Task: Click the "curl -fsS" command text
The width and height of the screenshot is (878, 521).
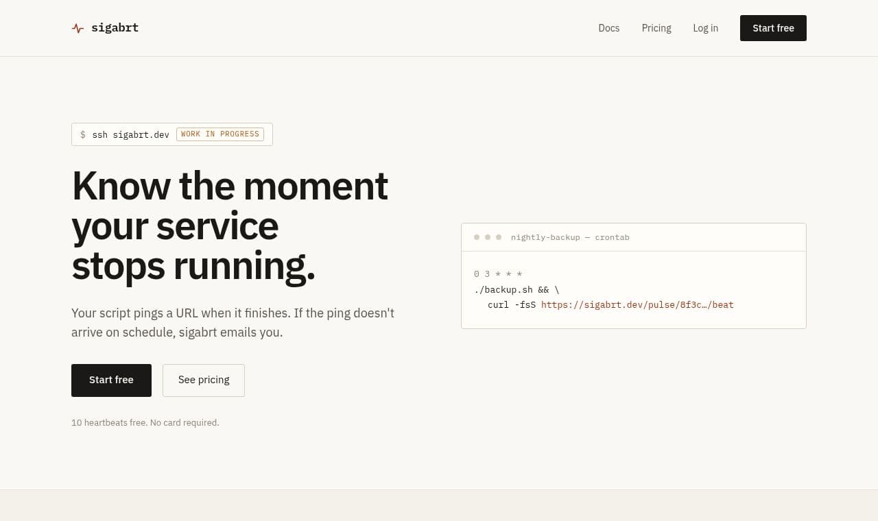Action: pyautogui.click(x=512, y=305)
